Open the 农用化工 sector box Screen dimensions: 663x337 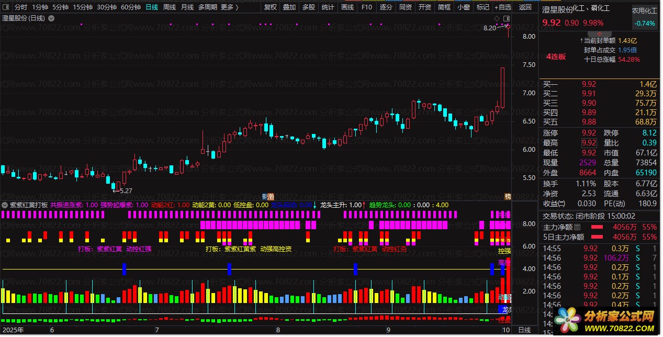tap(644, 17)
